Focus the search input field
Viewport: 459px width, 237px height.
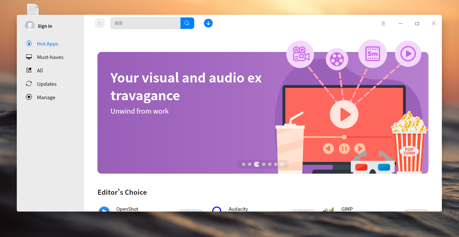click(x=145, y=23)
